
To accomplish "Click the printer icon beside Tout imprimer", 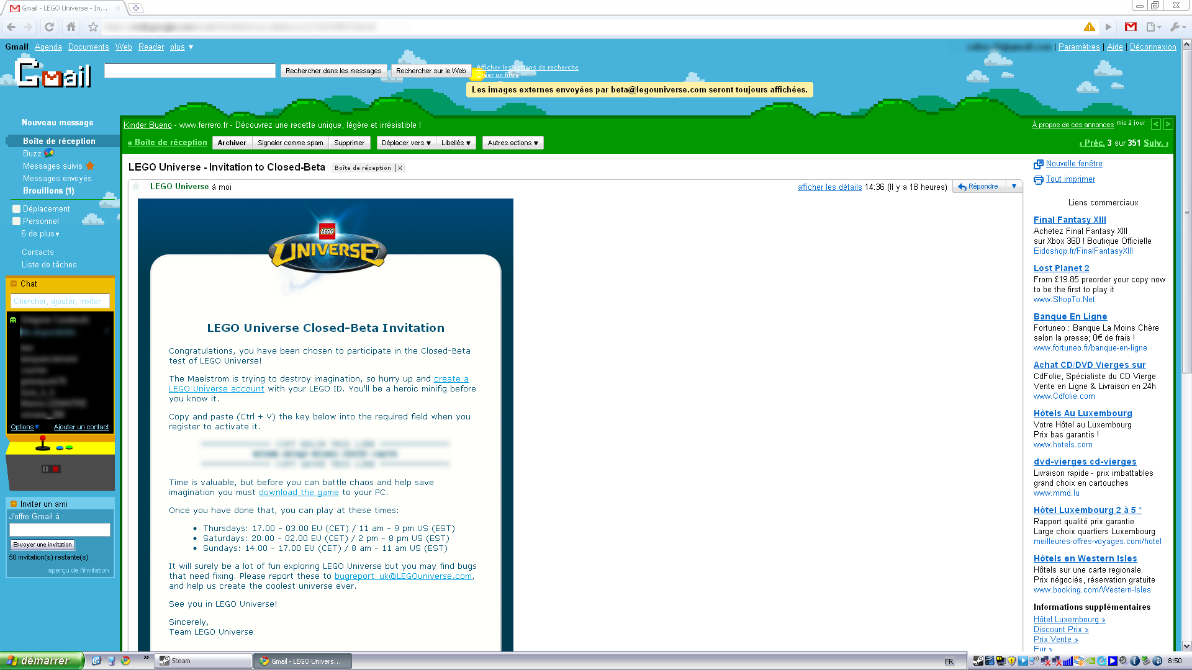I will pyautogui.click(x=1038, y=180).
